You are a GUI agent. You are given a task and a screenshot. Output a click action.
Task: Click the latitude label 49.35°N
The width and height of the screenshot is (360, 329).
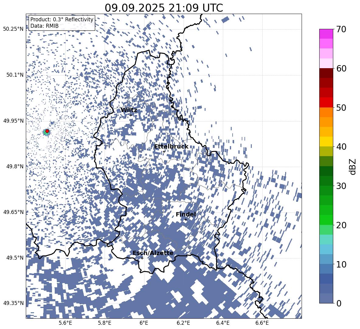(x=13, y=303)
